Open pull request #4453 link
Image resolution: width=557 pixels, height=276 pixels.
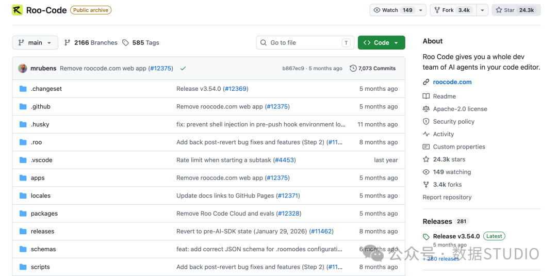285,160
